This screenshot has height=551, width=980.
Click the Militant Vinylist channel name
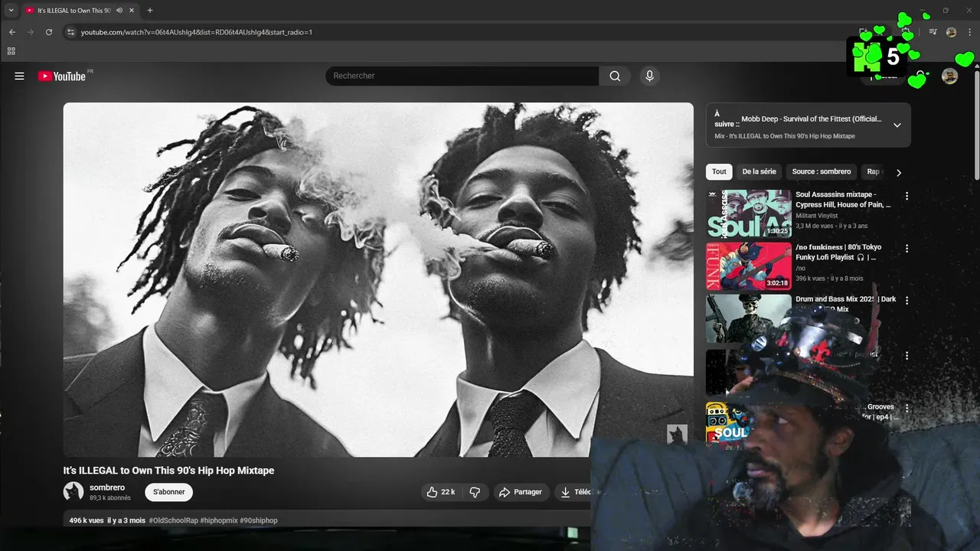(816, 216)
